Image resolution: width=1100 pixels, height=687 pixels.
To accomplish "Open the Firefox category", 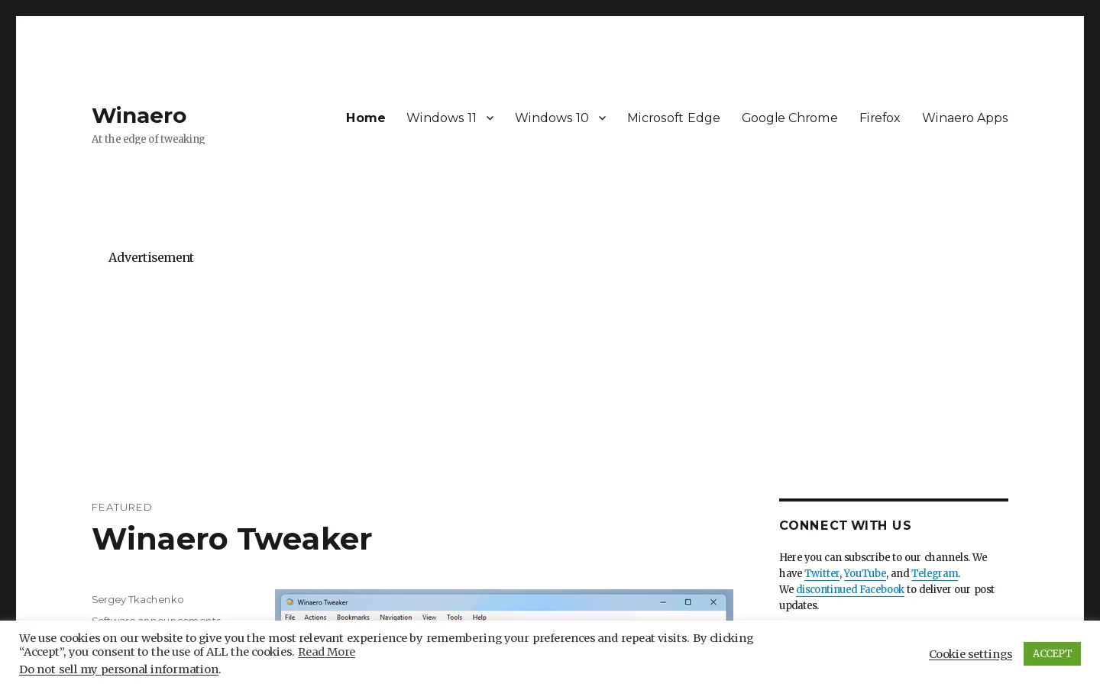I will pos(880,118).
